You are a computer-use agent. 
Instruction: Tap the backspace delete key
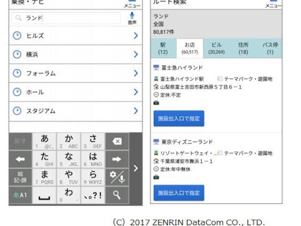[117, 141]
